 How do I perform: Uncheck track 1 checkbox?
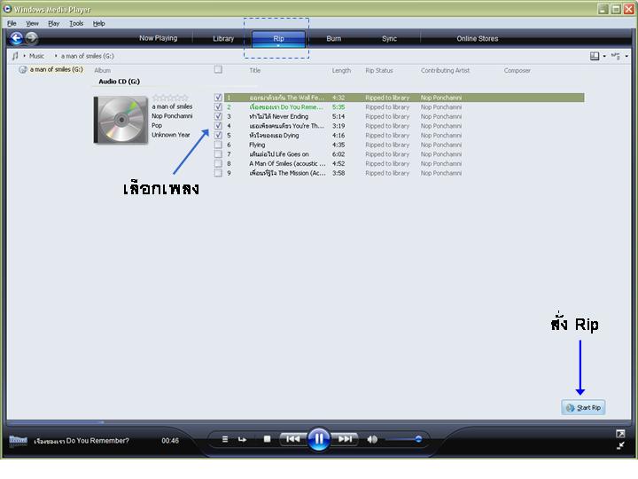[218, 98]
